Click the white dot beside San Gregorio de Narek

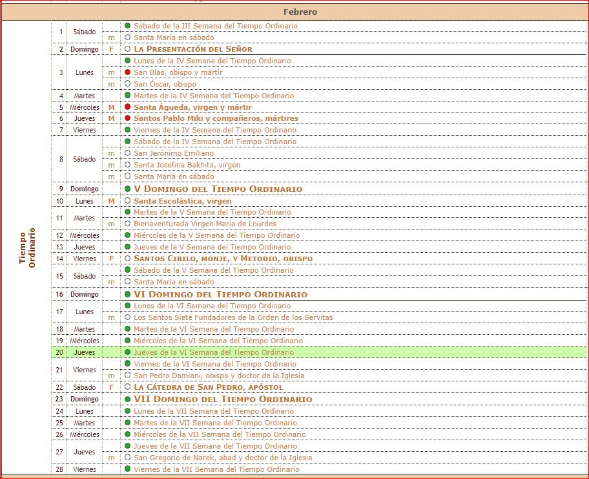(x=128, y=458)
